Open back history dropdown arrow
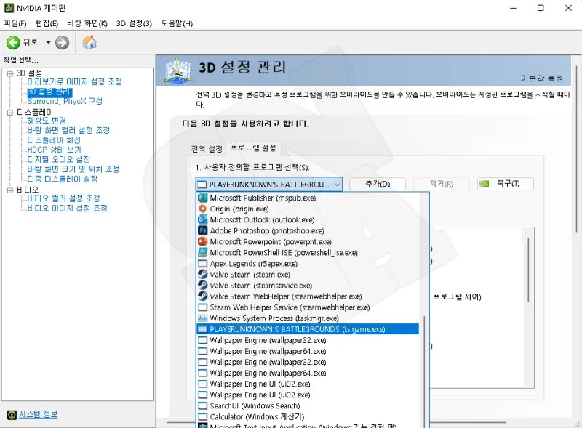 (48, 43)
